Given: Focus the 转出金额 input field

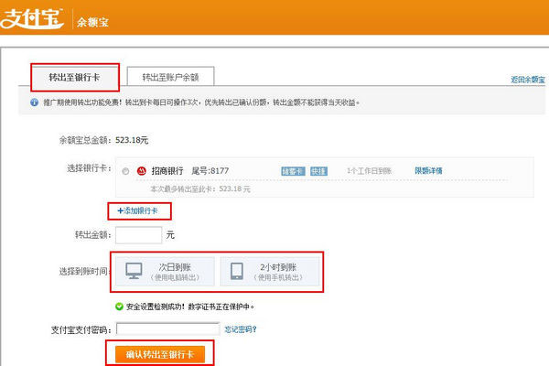Looking at the screenshot, I should point(139,235).
